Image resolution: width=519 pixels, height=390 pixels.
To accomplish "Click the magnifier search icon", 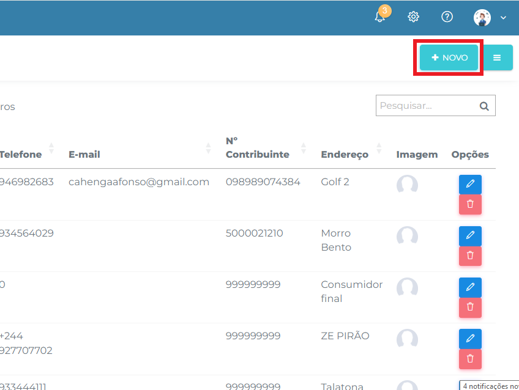I will point(484,106).
